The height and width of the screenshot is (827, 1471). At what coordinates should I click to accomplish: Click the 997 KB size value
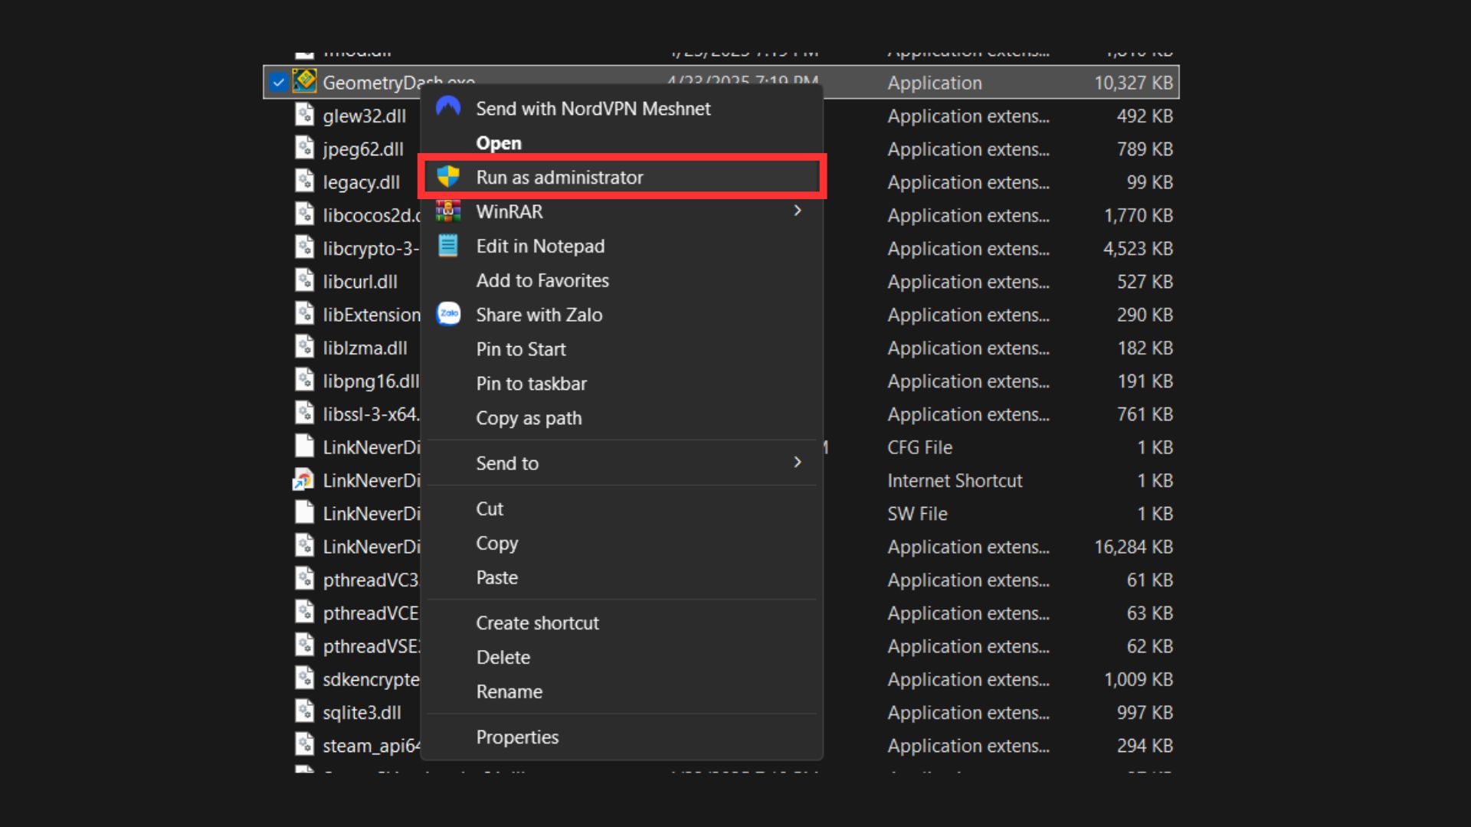pos(1145,712)
